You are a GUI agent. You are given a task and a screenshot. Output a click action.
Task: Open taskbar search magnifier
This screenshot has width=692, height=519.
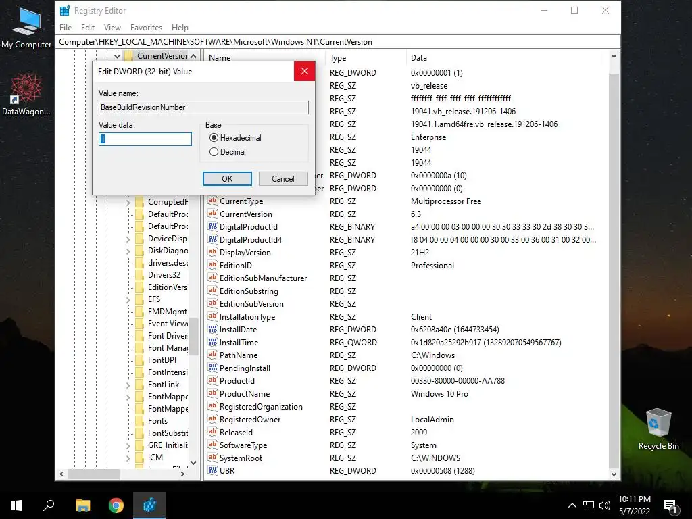[x=49, y=505]
